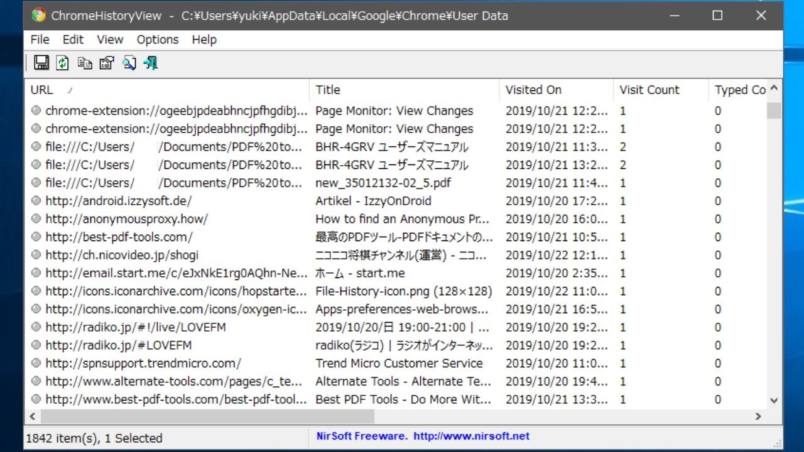Screen dimensions: 804x452
Task: Select the 'Artikel - IzzyOnDroid' title cell
Action: coord(373,201)
